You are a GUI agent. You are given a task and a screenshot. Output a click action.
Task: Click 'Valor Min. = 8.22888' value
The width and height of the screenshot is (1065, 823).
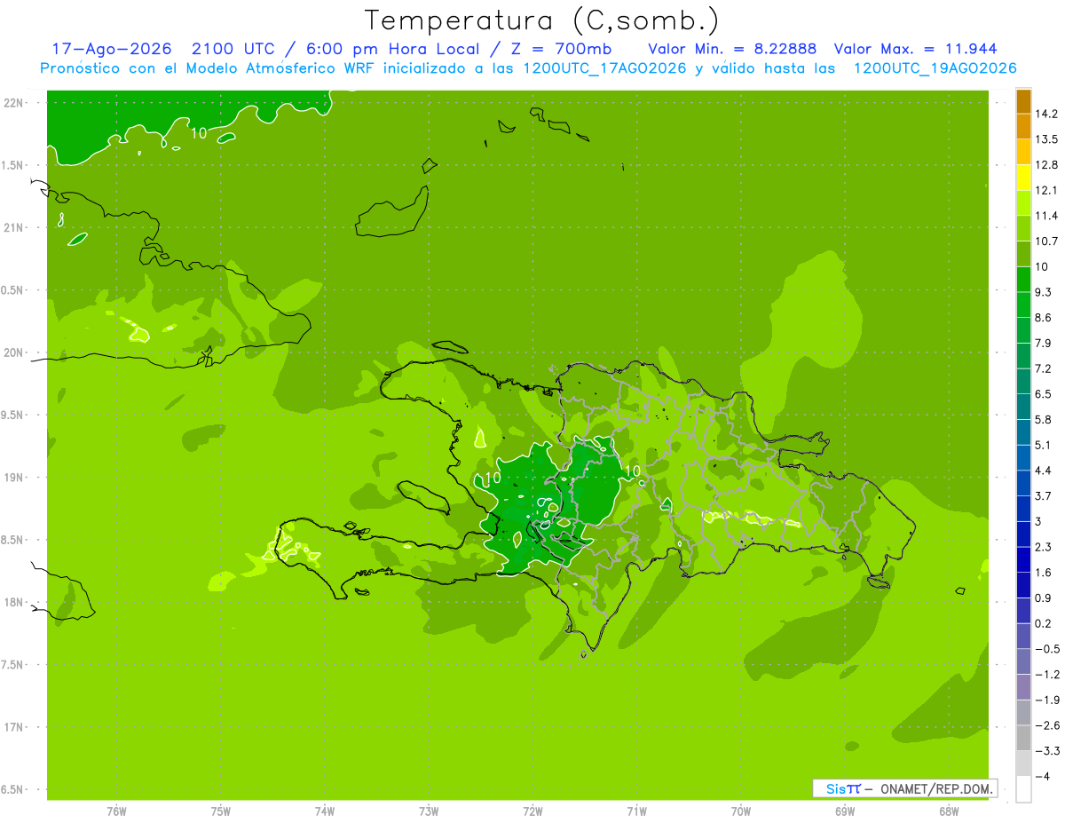click(732, 49)
